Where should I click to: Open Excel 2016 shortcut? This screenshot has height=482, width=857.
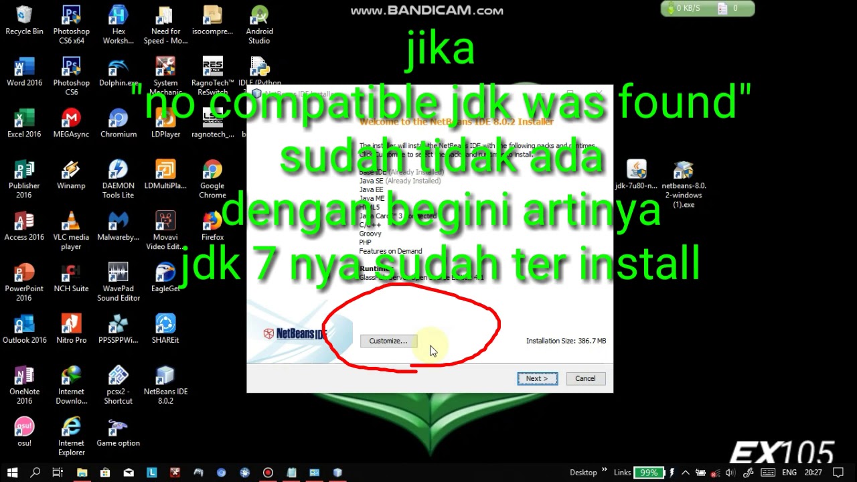click(24, 124)
